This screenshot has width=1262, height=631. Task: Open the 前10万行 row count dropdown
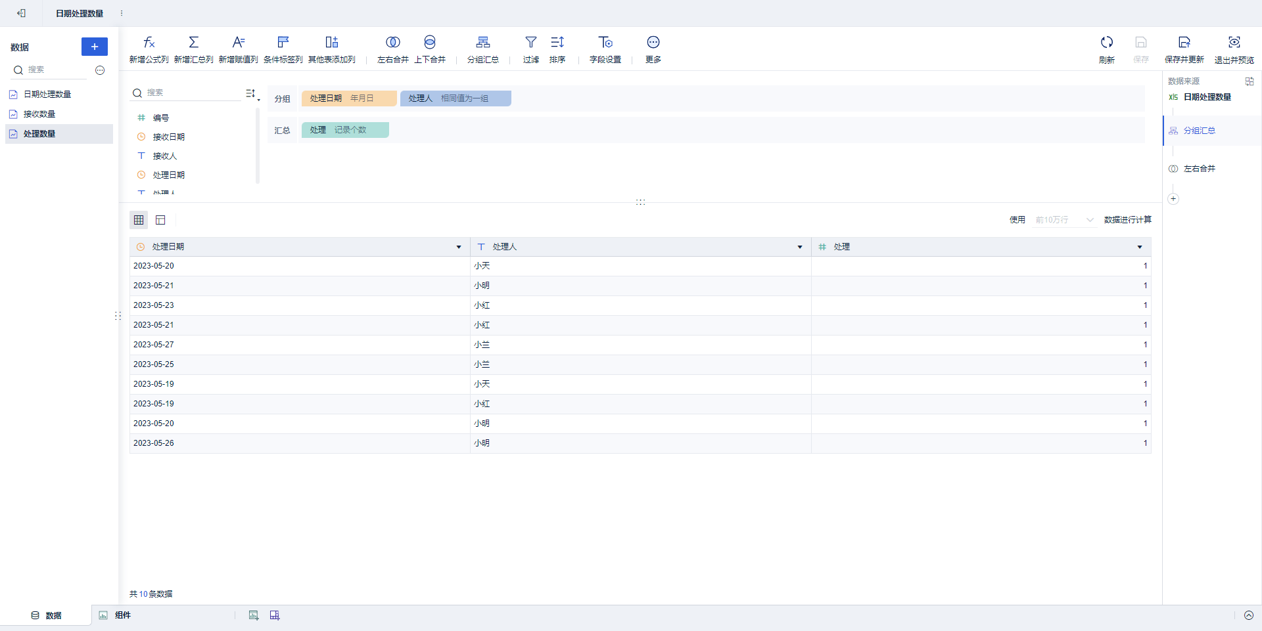(1064, 220)
